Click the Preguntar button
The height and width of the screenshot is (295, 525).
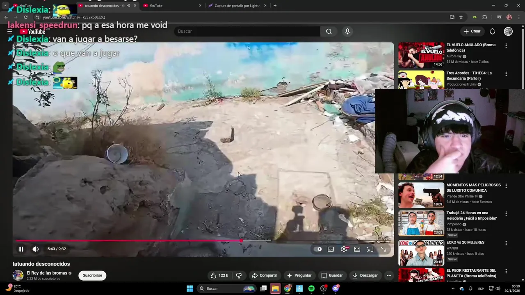[299, 275]
